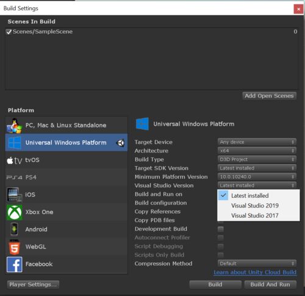Screen dimensions: 305x296
Task: Select the PC, Mac & Linux Standalone icon
Action: 14,125
